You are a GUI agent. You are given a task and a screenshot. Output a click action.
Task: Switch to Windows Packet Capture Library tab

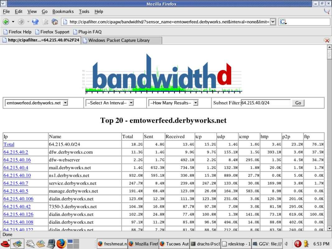click(x=122, y=40)
